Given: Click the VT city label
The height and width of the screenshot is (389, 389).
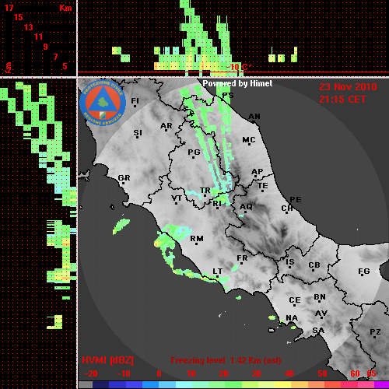Looking at the screenshot, I should click(177, 198).
